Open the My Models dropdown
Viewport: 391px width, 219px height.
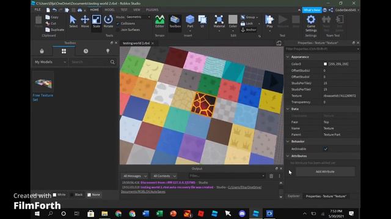pyautogui.click(x=50, y=62)
